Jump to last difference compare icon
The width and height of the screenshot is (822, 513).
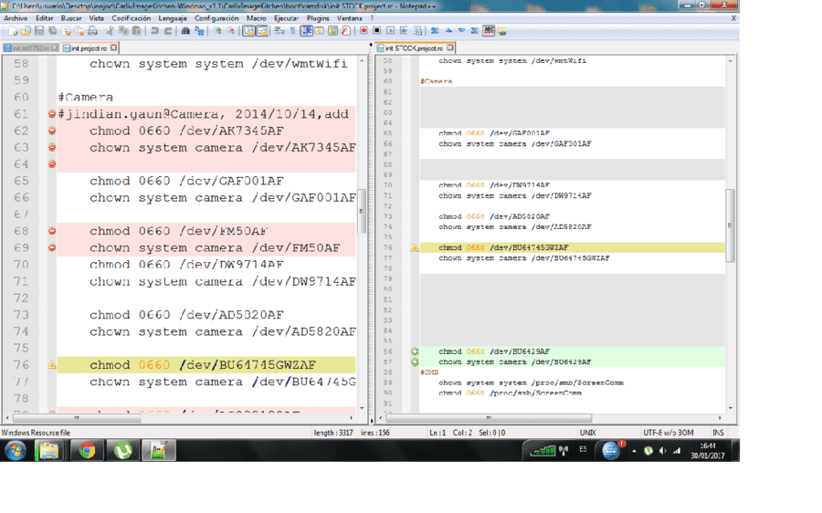[x=474, y=31]
